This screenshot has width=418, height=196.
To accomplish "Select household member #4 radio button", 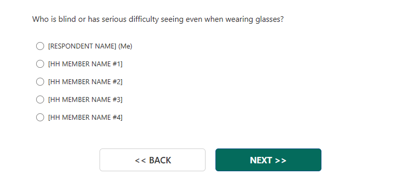I will [x=40, y=117].
